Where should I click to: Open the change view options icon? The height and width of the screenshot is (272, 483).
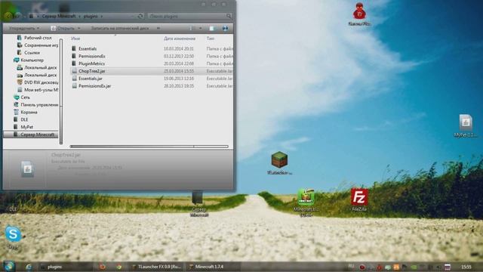click(x=193, y=29)
